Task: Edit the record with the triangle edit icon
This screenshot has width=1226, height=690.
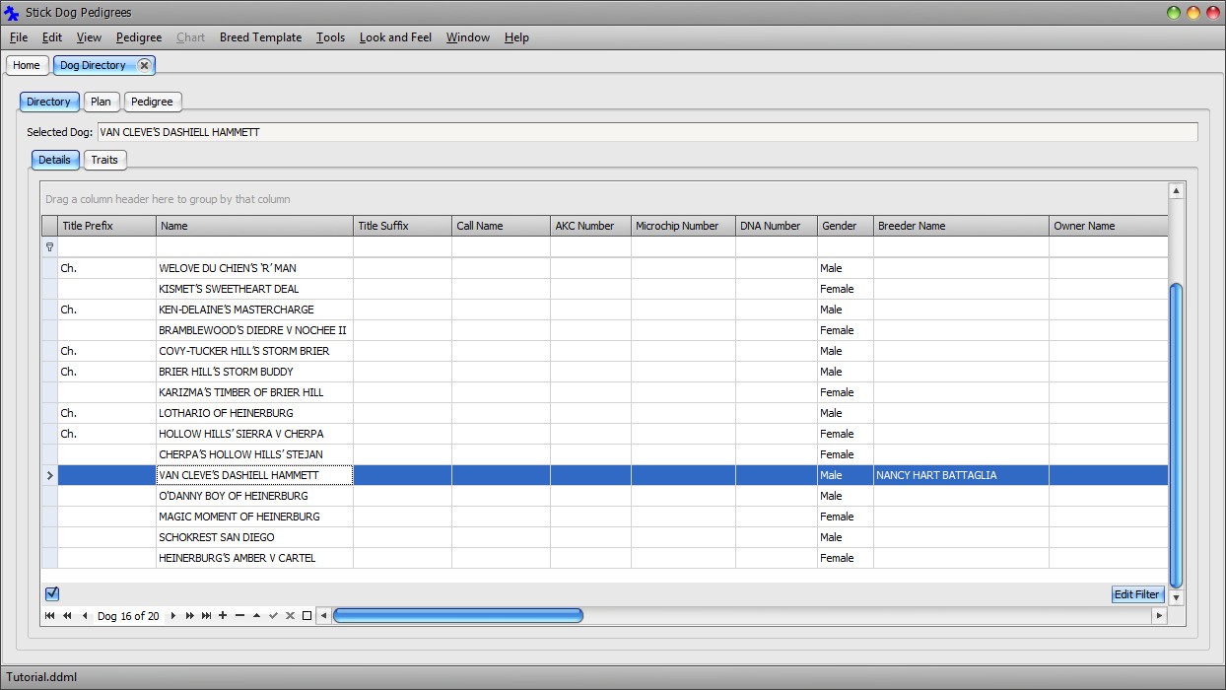Action: pyautogui.click(x=256, y=615)
